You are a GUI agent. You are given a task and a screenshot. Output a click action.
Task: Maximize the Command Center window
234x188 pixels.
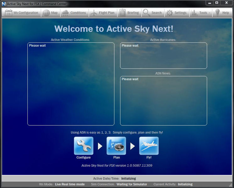click(x=217, y=3)
